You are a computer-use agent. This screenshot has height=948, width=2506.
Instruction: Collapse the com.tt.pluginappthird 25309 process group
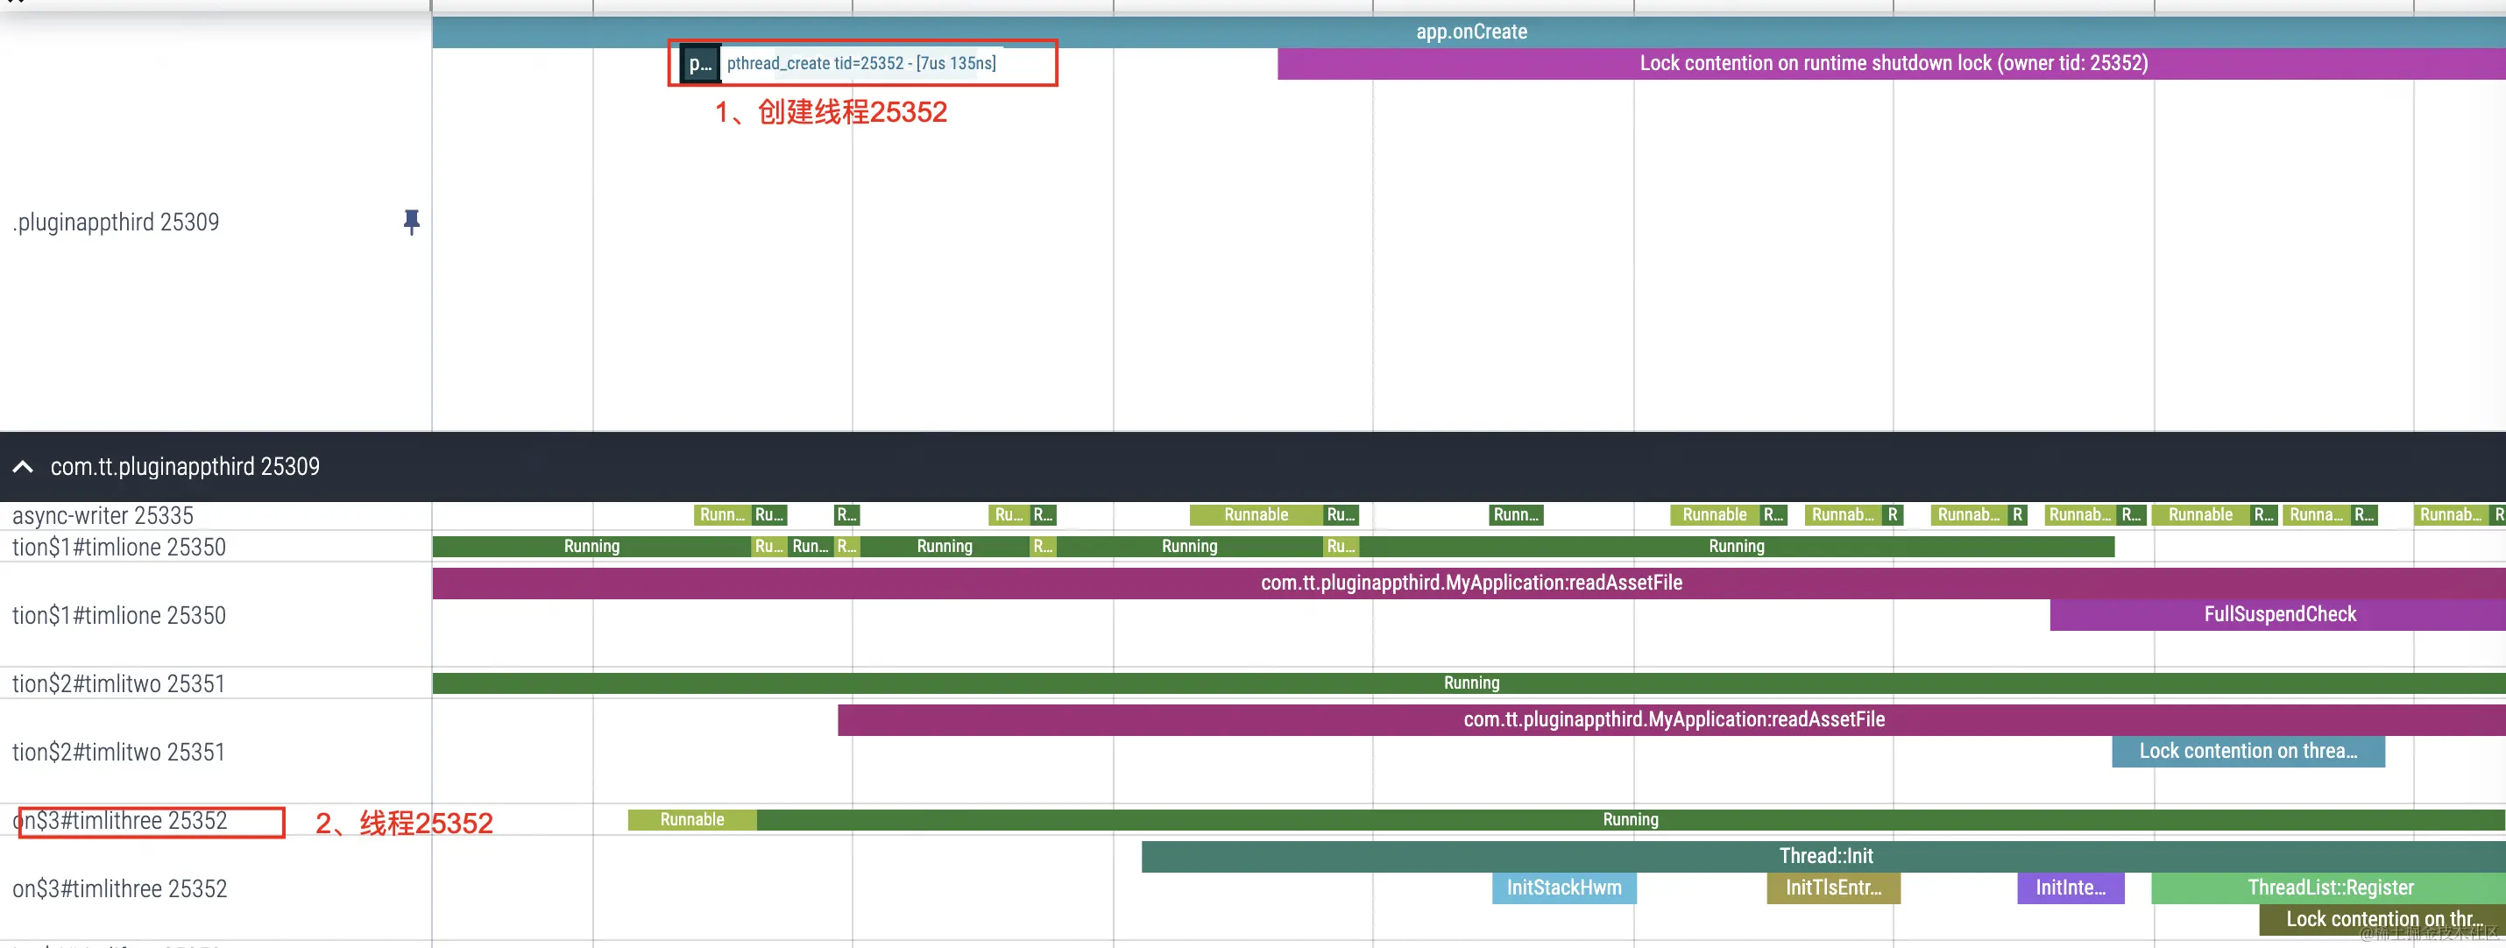24,467
